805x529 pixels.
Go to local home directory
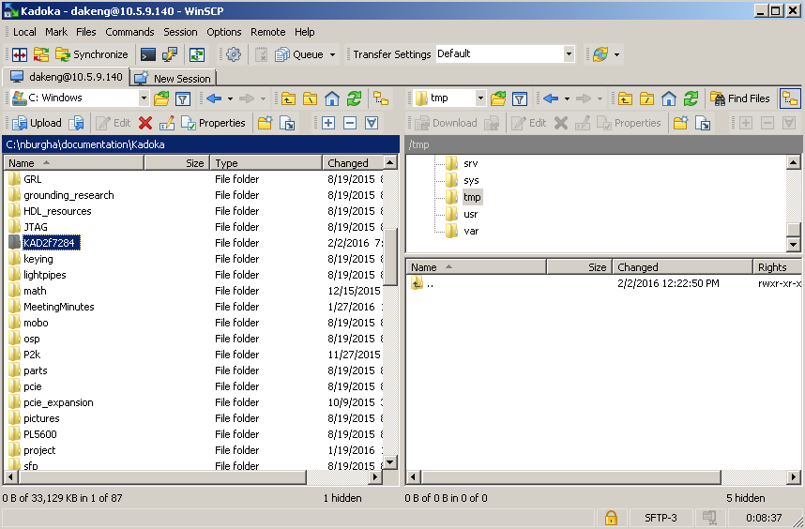(331, 98)
